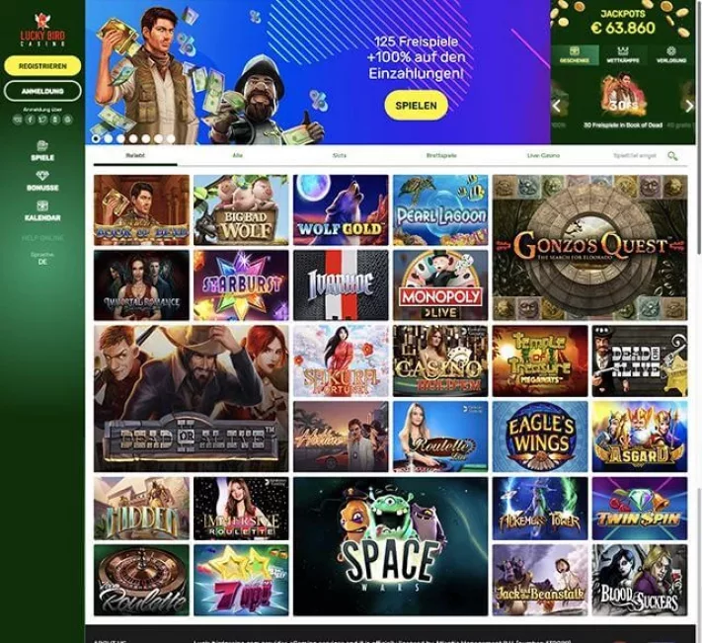
Task: Sign in with the Twitter icon
Action: 42,120
